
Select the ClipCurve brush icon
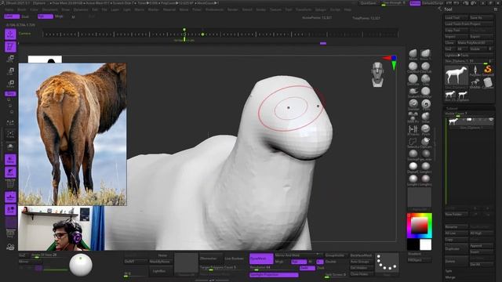(x=425, y=142)
